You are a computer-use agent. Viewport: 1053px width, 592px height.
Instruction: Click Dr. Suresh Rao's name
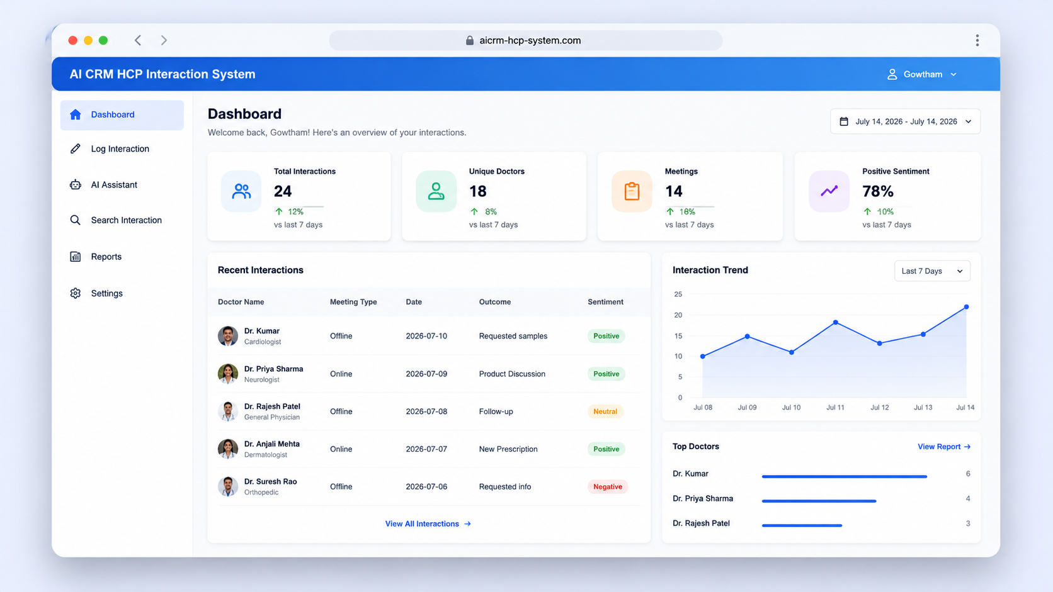click(x=271, y=482)
